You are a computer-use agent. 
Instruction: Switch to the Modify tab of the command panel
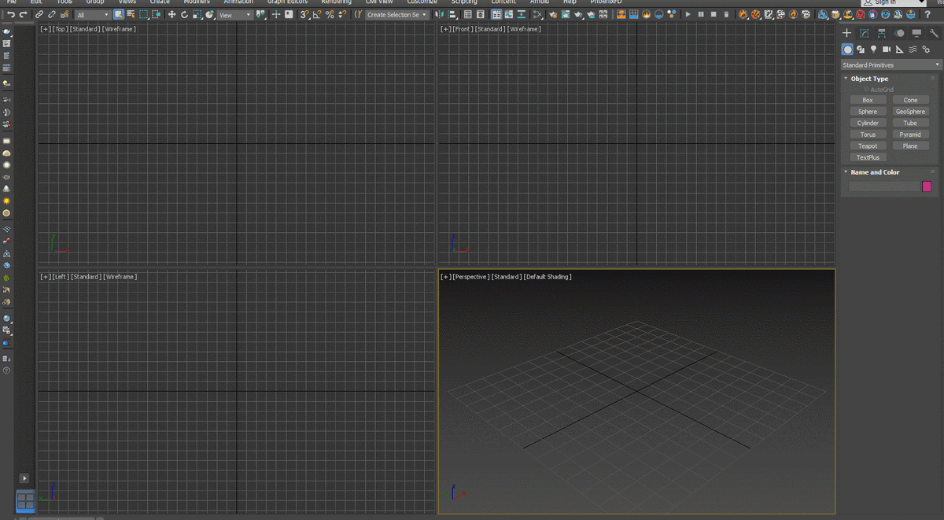864,33
